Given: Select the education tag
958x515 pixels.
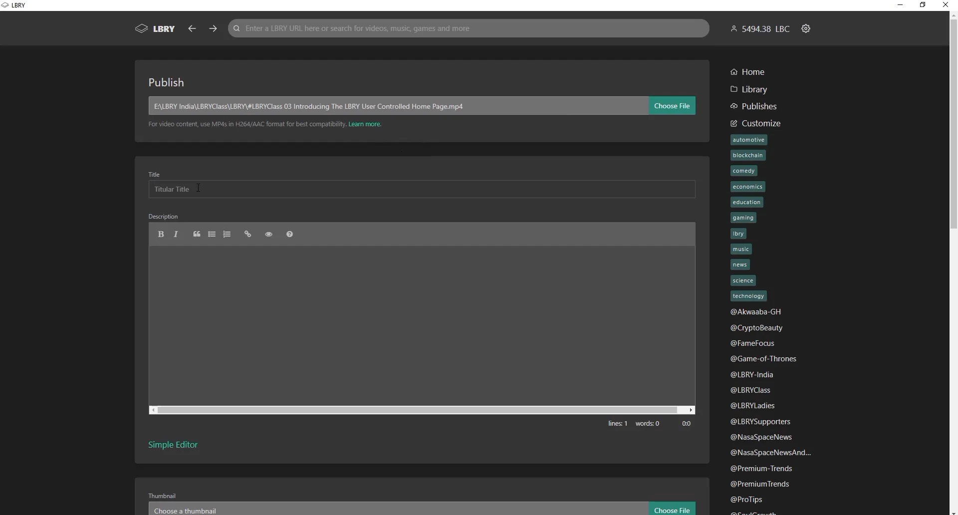Looking at the screenshot, I should (x=746, y=202).
